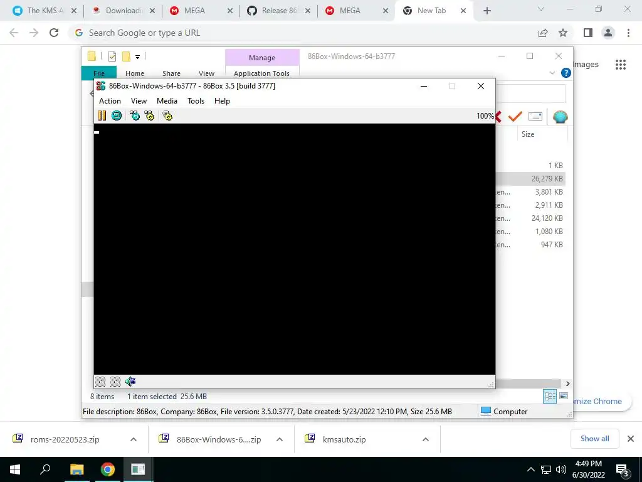Share this page icon
Image resolution: width=642 pixels, height=482 pixels.
tap(543, 33)
